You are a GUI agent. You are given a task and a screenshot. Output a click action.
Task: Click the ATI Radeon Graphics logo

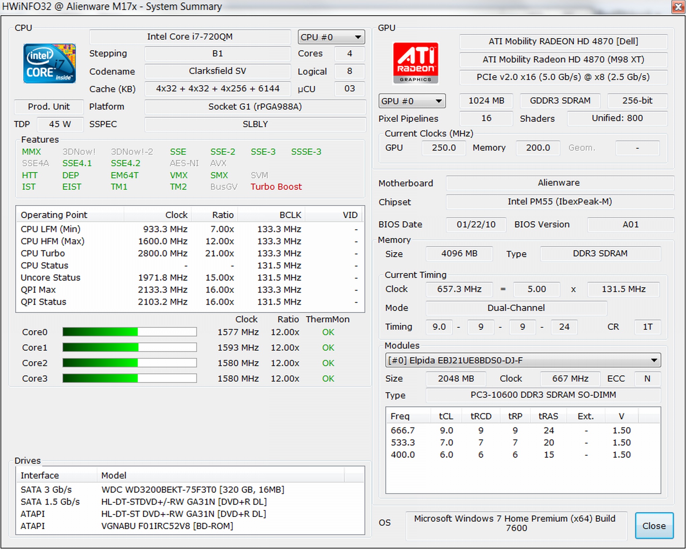[415, 63]
